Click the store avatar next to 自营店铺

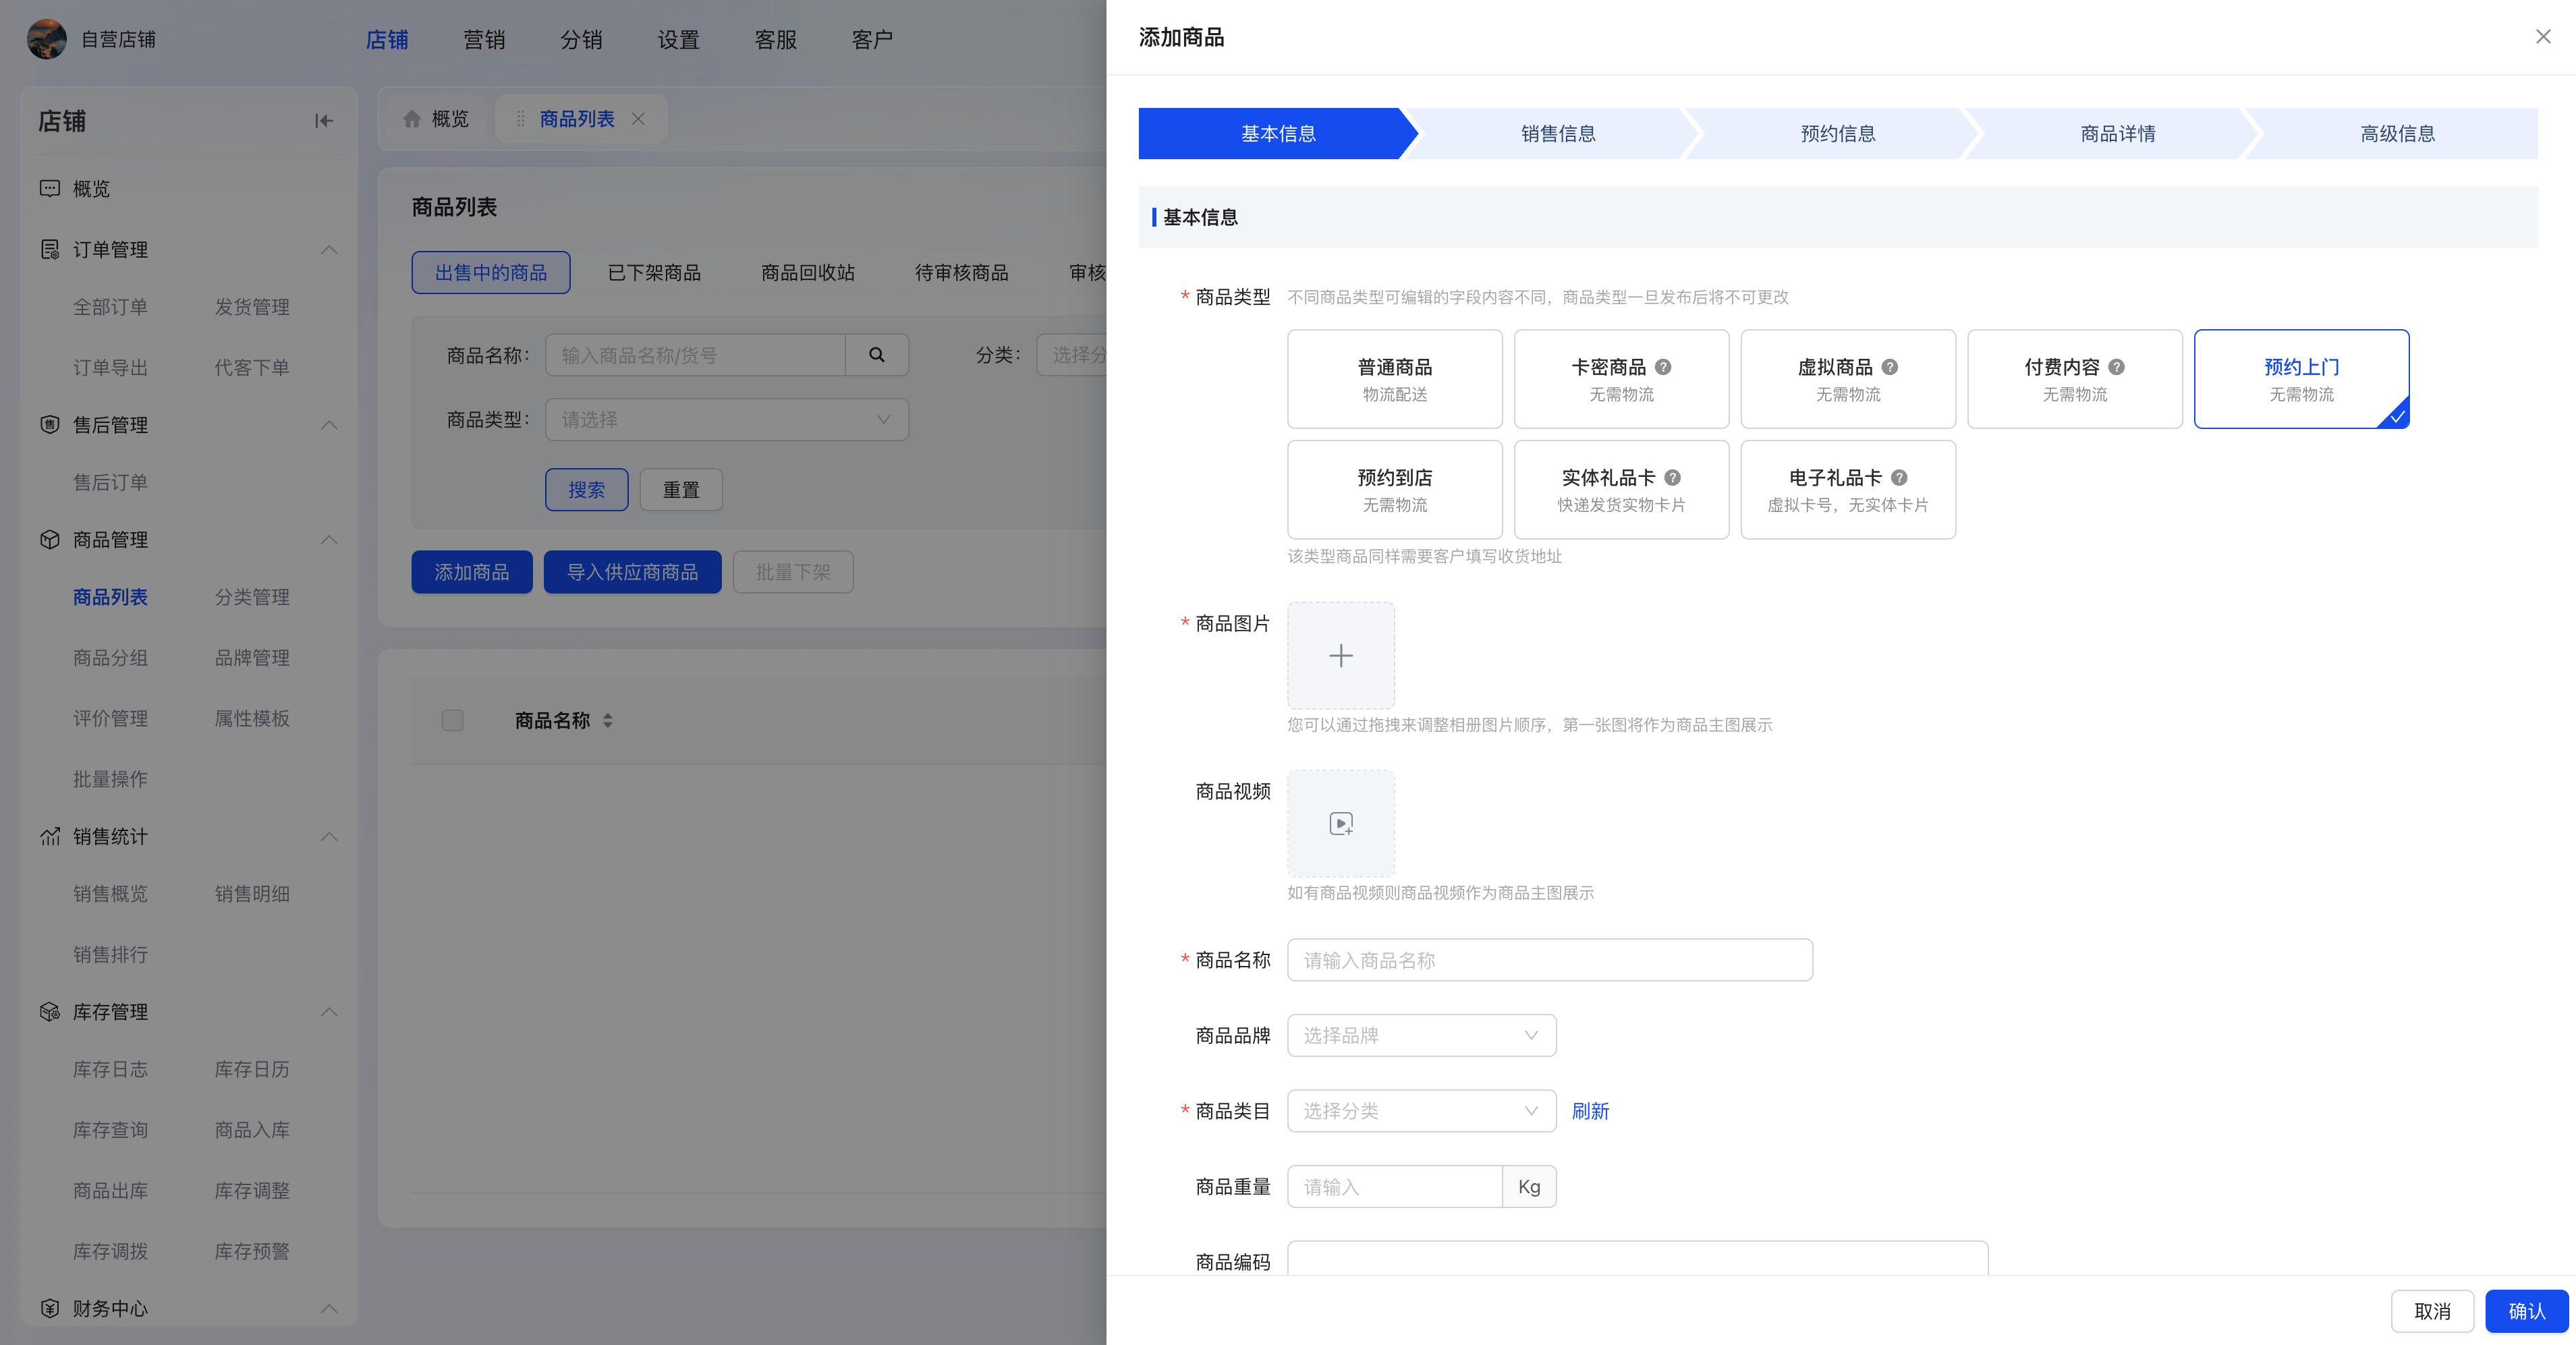47,39
